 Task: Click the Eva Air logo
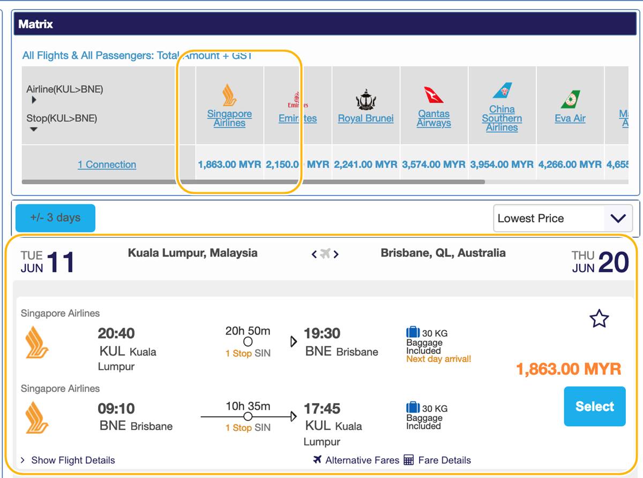point(570,100)
